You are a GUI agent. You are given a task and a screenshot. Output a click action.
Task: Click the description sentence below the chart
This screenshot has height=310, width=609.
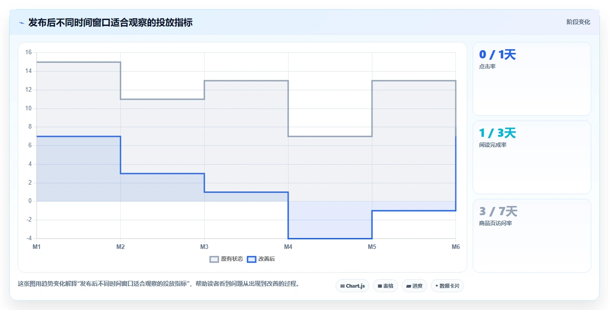click(159, 284)
